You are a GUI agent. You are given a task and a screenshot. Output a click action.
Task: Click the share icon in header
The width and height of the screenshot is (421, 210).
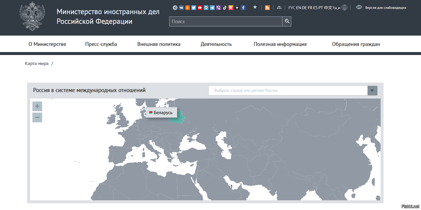[x=175, y=8]
